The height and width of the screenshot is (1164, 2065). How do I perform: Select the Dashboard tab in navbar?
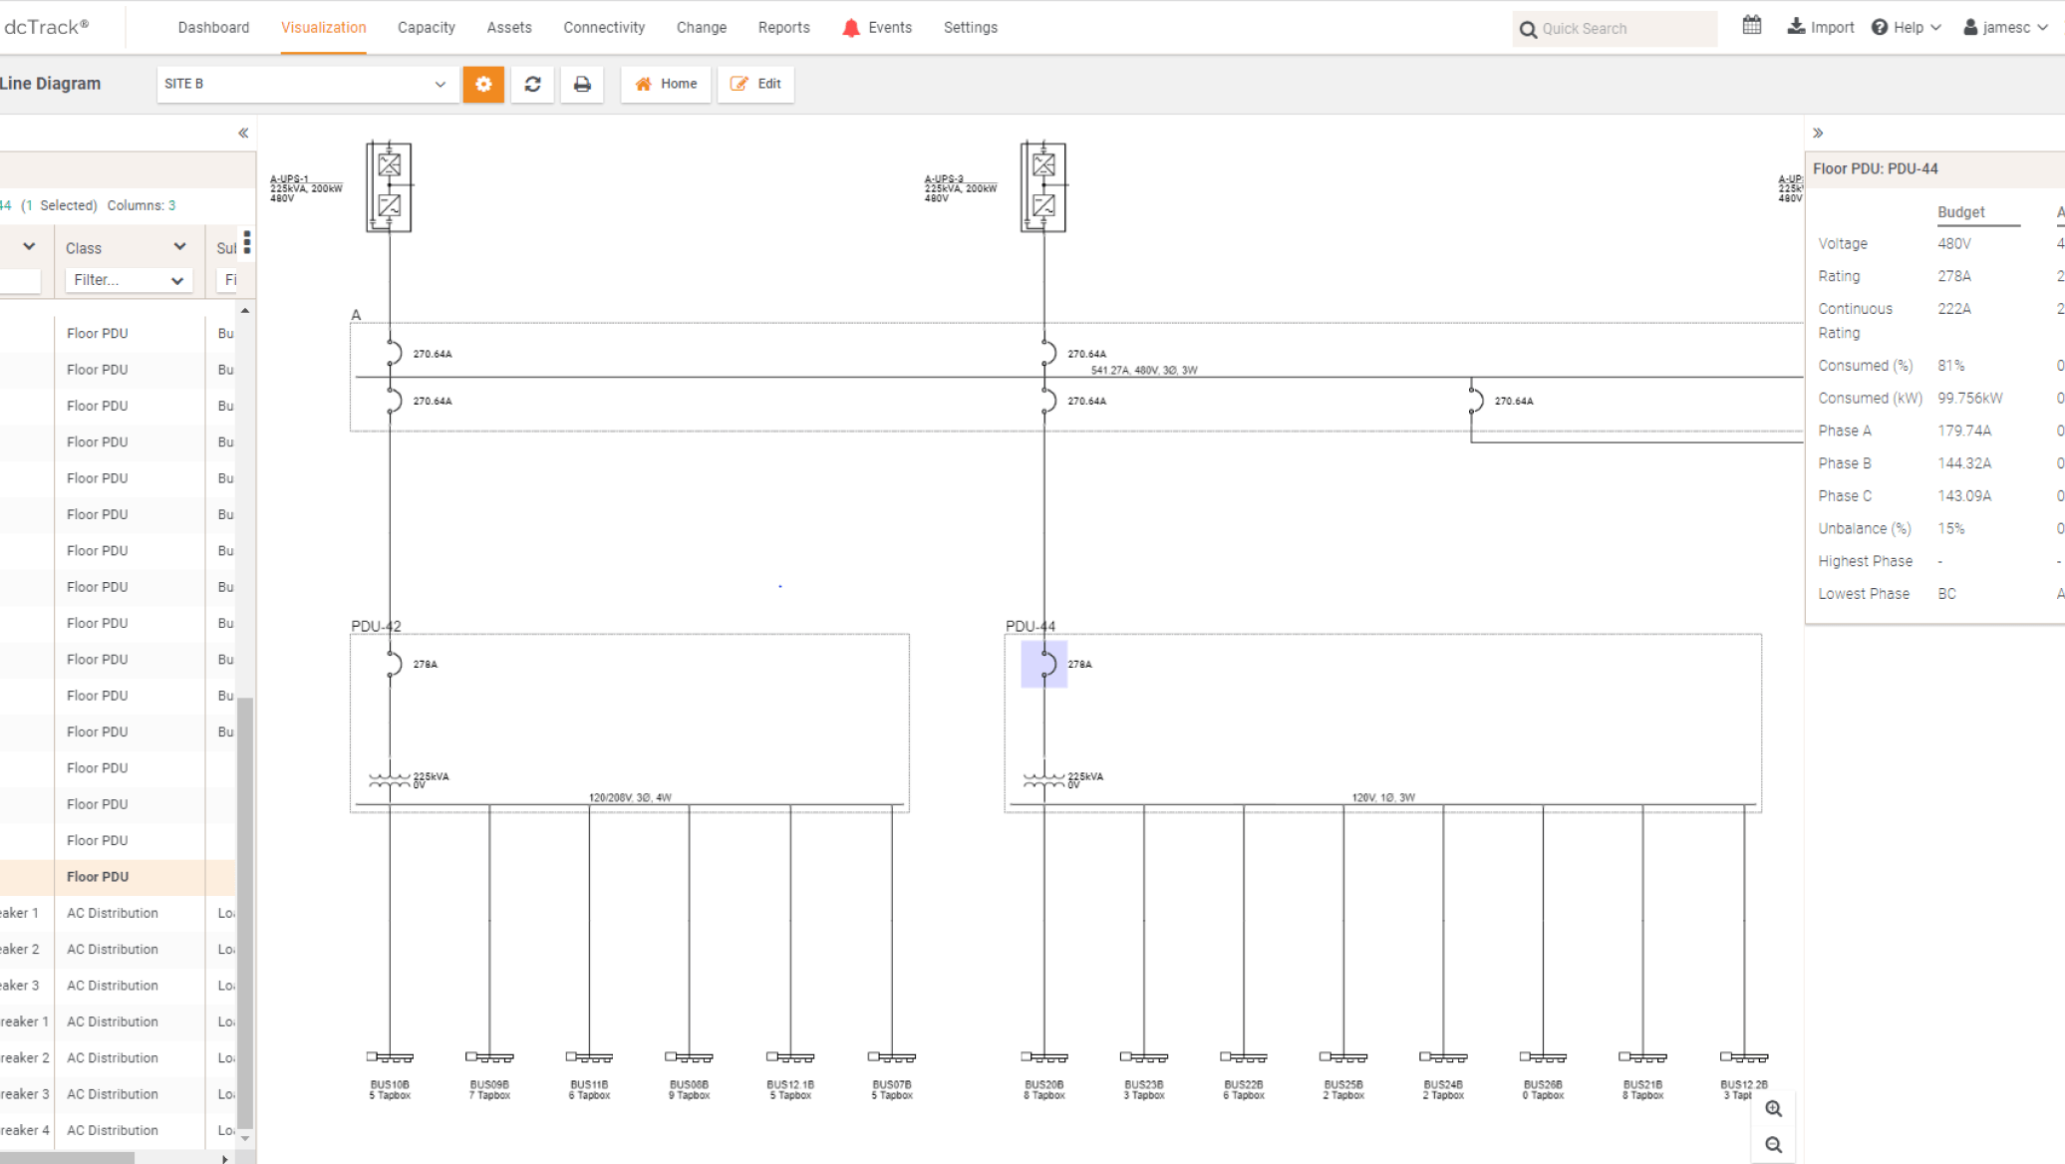coord(212,27)
